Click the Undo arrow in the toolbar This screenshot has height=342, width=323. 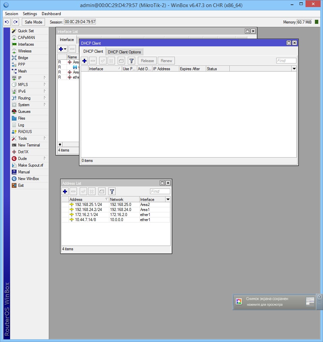7,22
